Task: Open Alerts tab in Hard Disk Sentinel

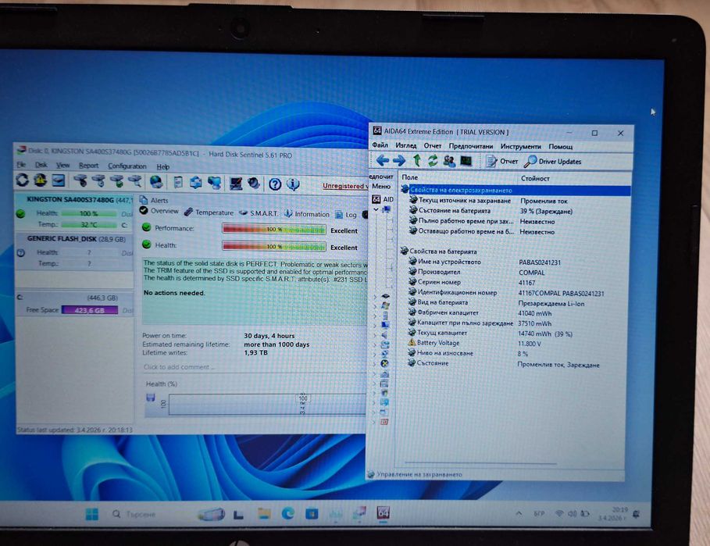Action: pyautogui.click(x=154, y=200)
